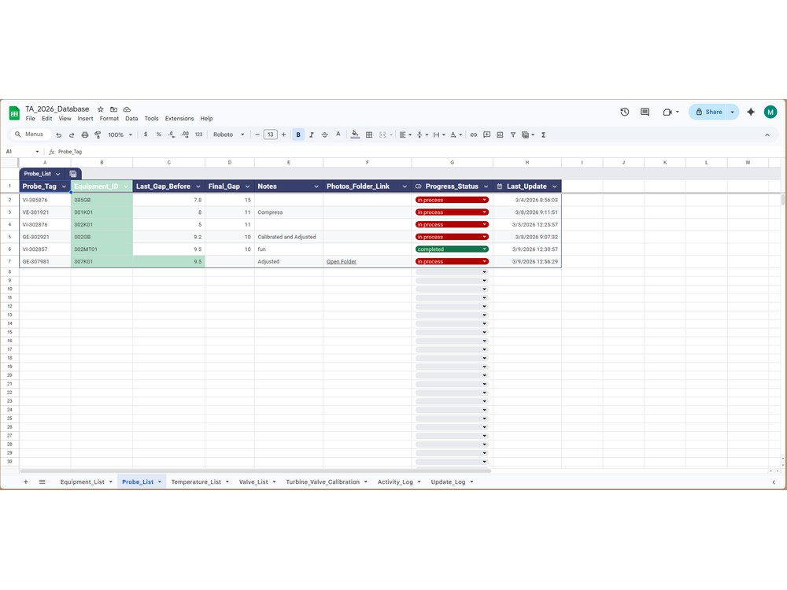Image resolution: width=787 pixels, height=590 pixels.
Task: Open the functions sigma icon
Action: tap(544, 135)
